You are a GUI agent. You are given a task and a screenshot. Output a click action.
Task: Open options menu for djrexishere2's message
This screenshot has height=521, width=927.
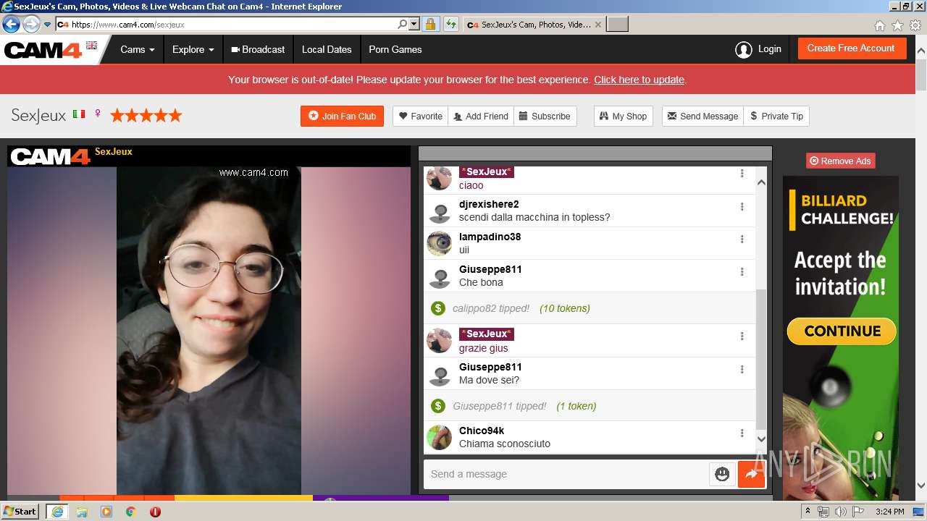coord(742,206)
